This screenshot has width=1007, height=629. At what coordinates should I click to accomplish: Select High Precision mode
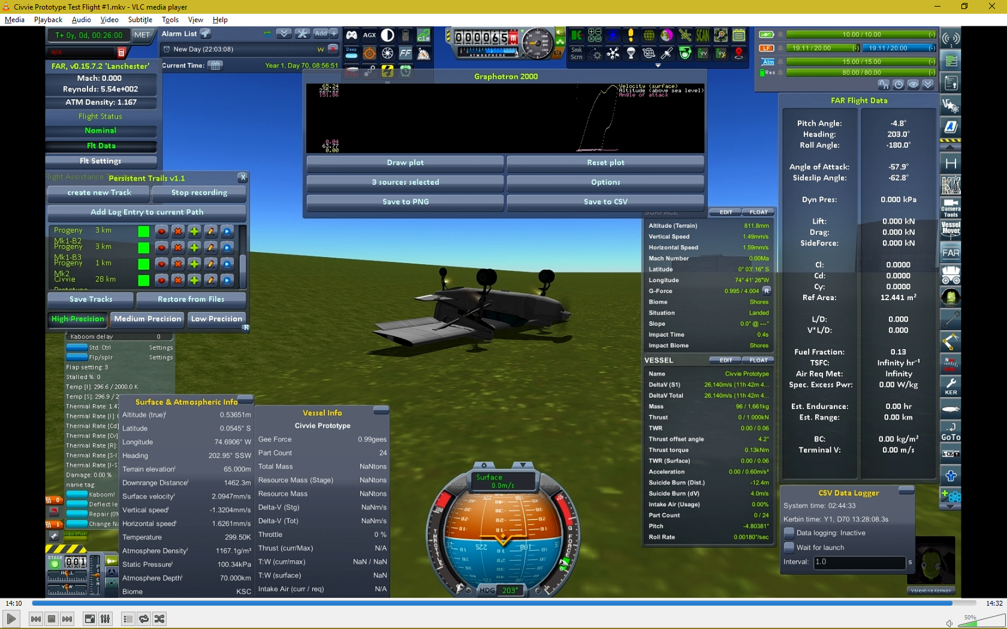(x=78, y=319)
